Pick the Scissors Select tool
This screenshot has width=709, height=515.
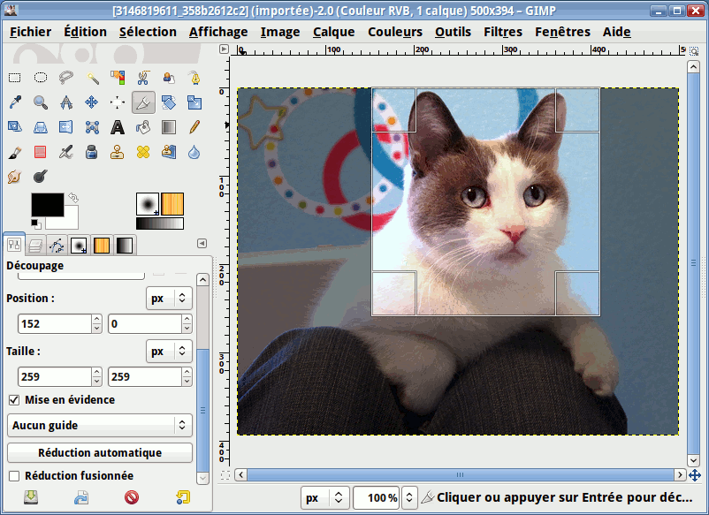click(143, 78)
